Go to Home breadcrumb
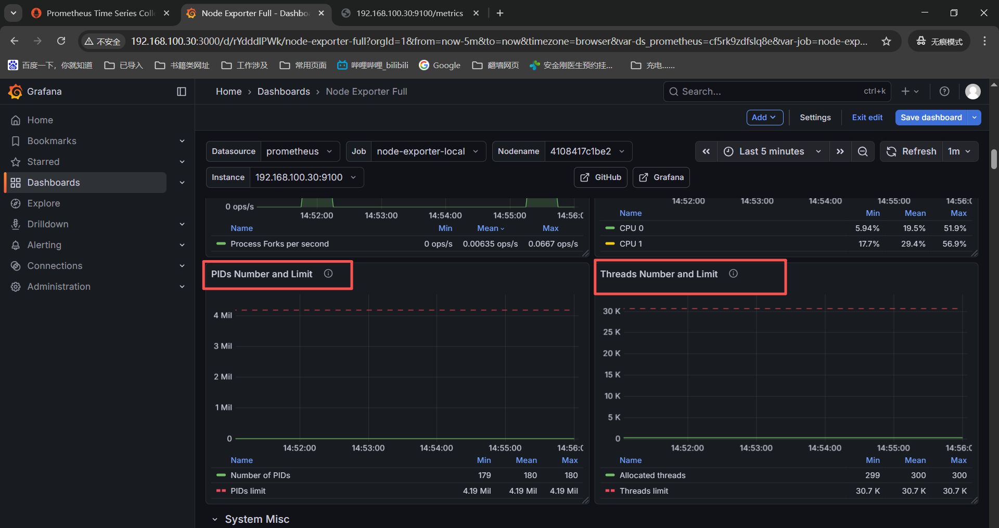 [x=229, y=92]
